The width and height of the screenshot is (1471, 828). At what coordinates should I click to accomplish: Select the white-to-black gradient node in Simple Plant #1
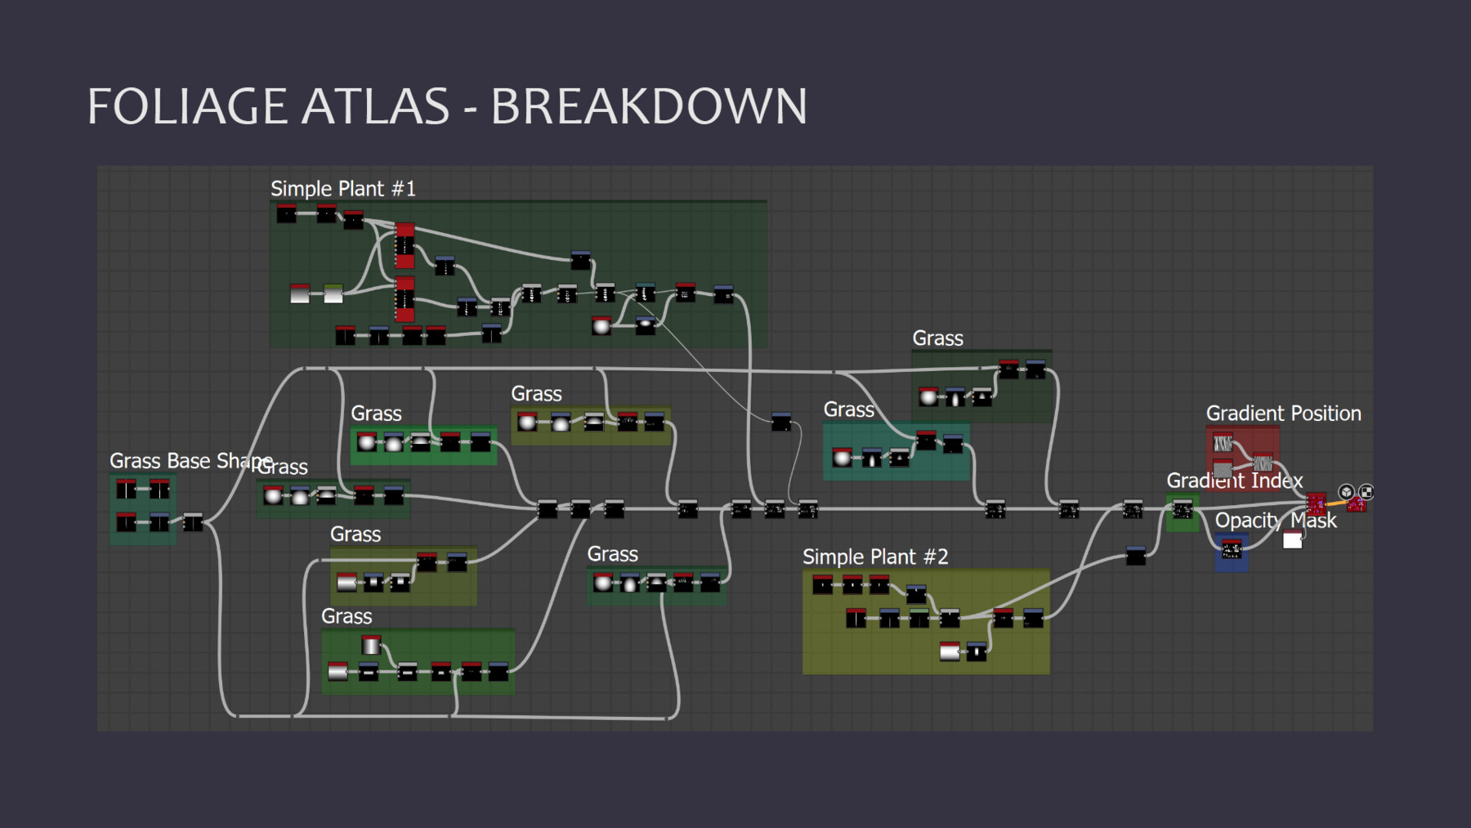(299, 293)
